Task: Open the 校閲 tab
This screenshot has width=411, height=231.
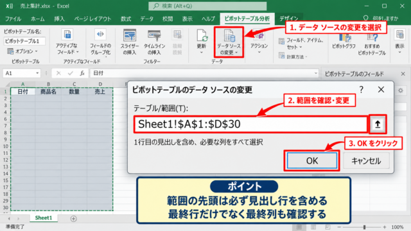Action: [x=167, y=19]
